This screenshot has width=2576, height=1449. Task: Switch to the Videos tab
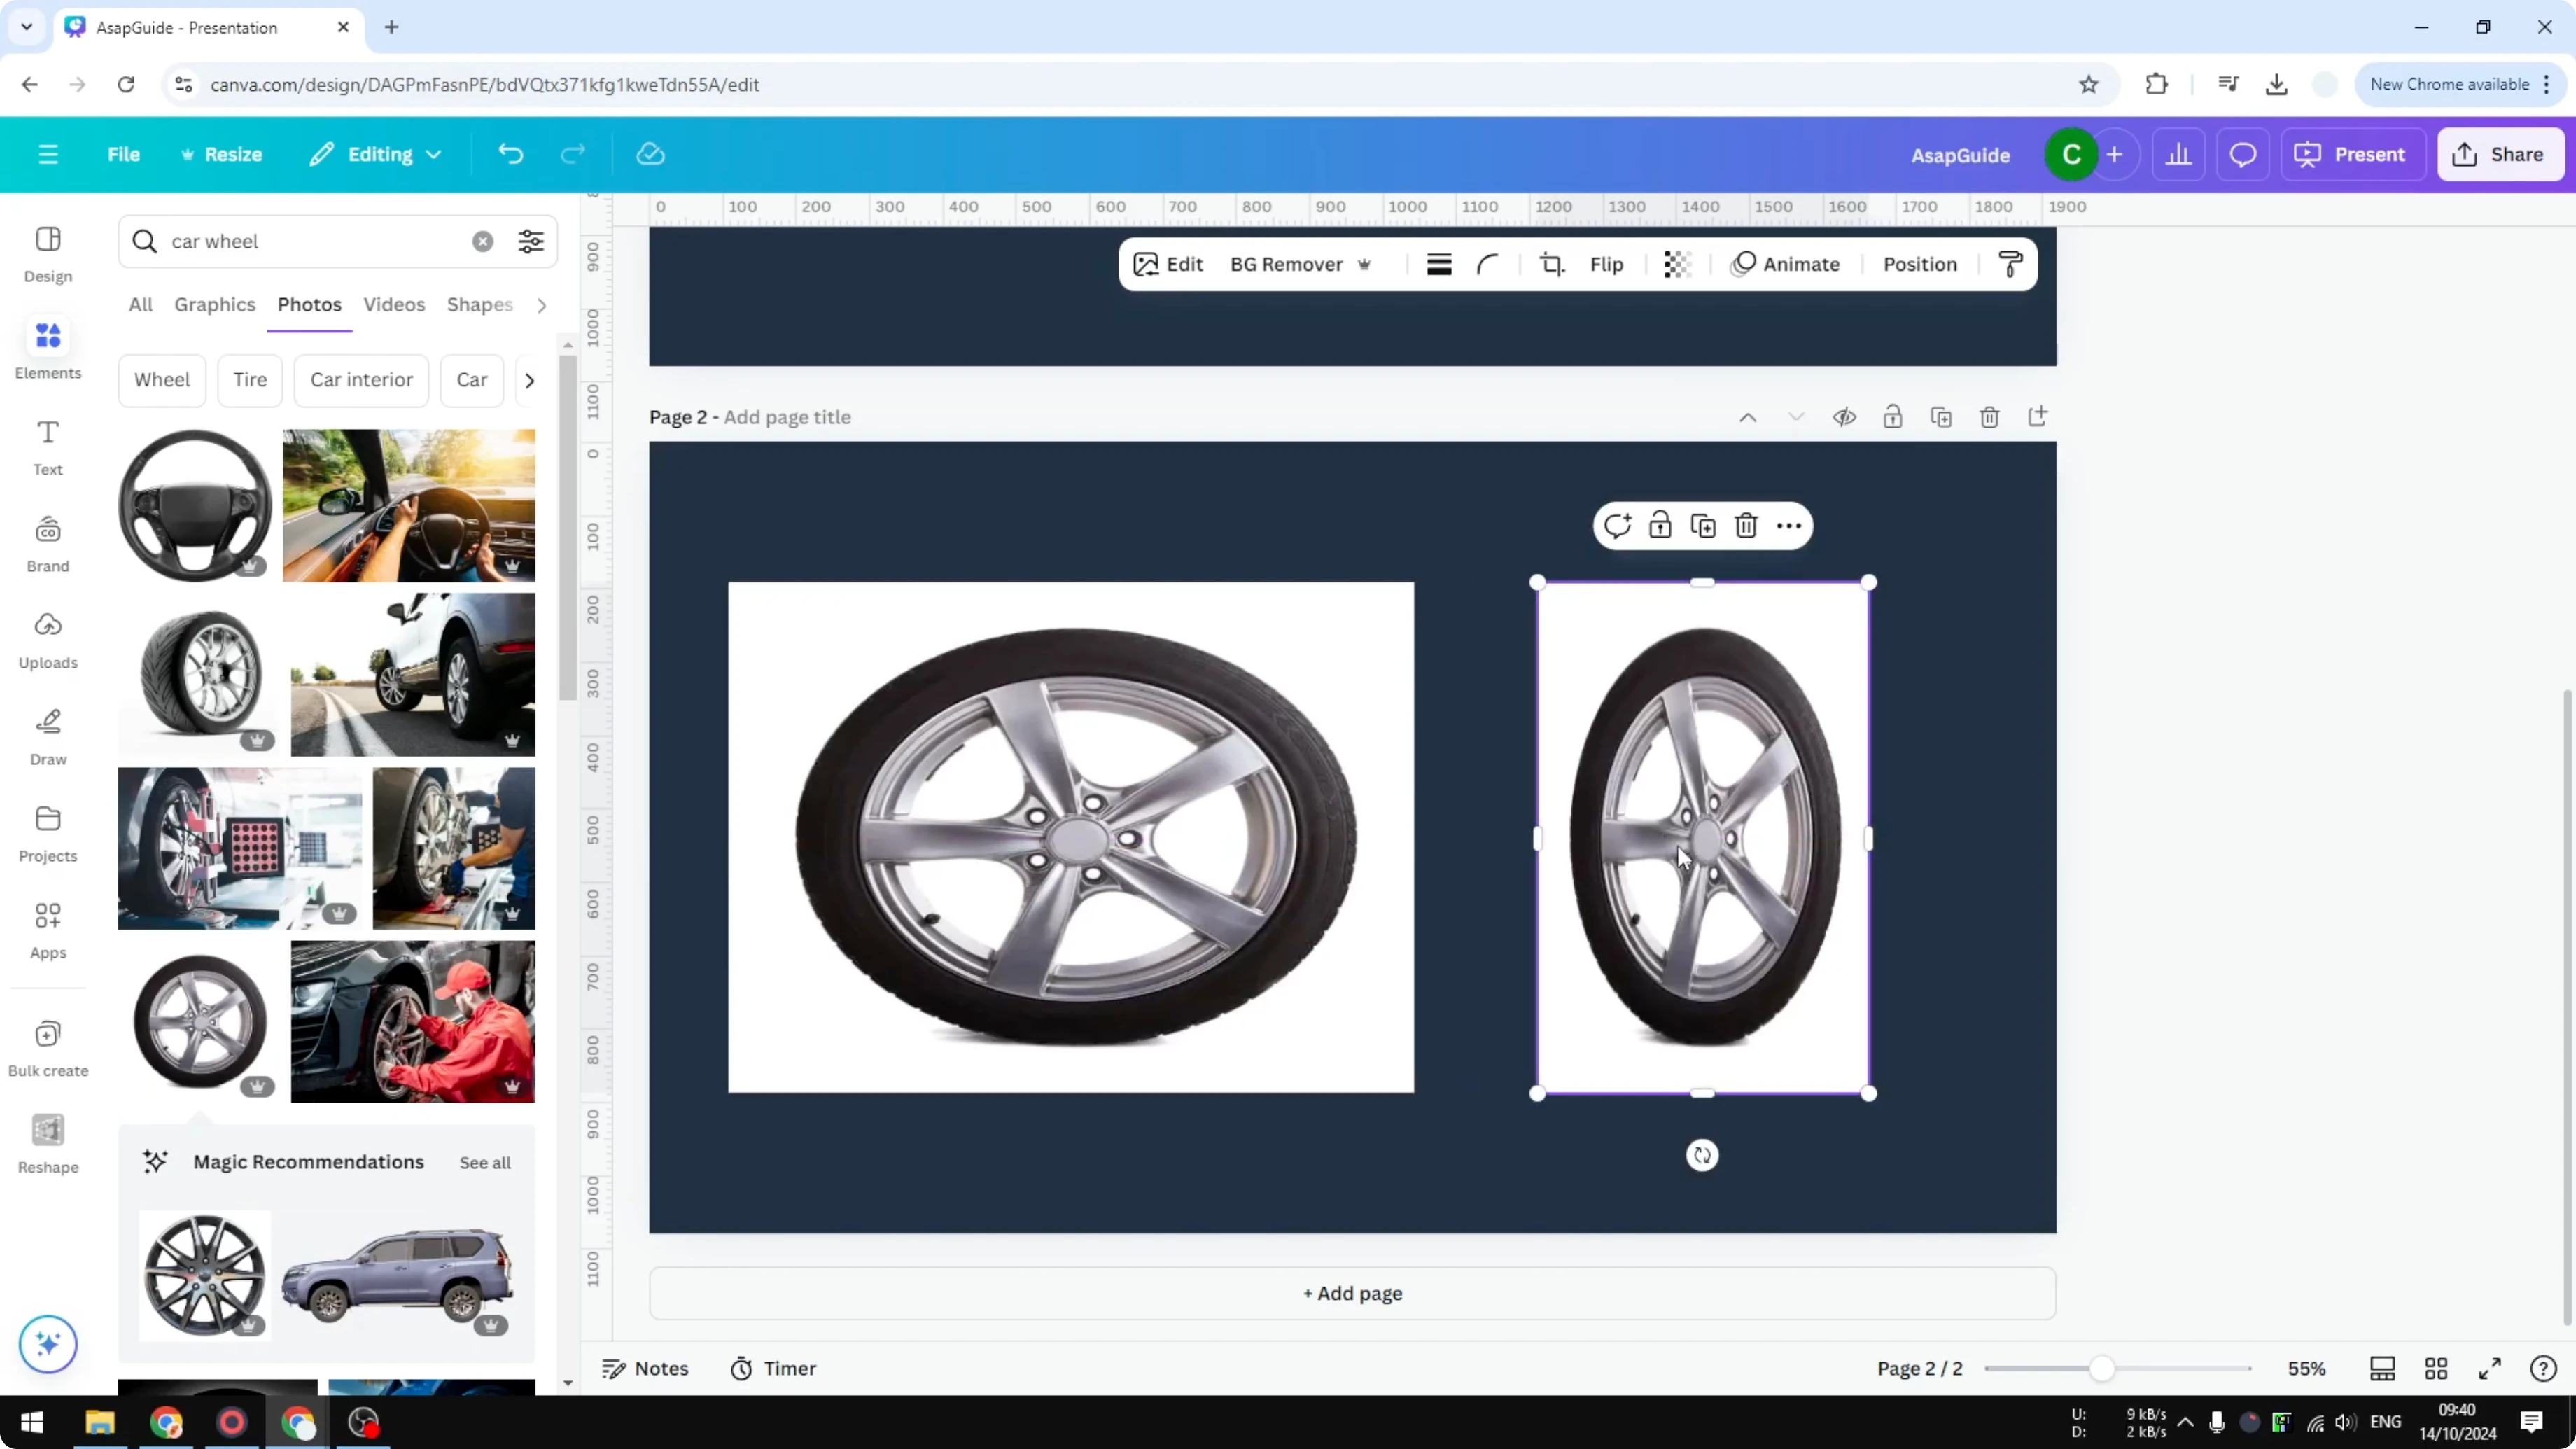coord(394,305)
